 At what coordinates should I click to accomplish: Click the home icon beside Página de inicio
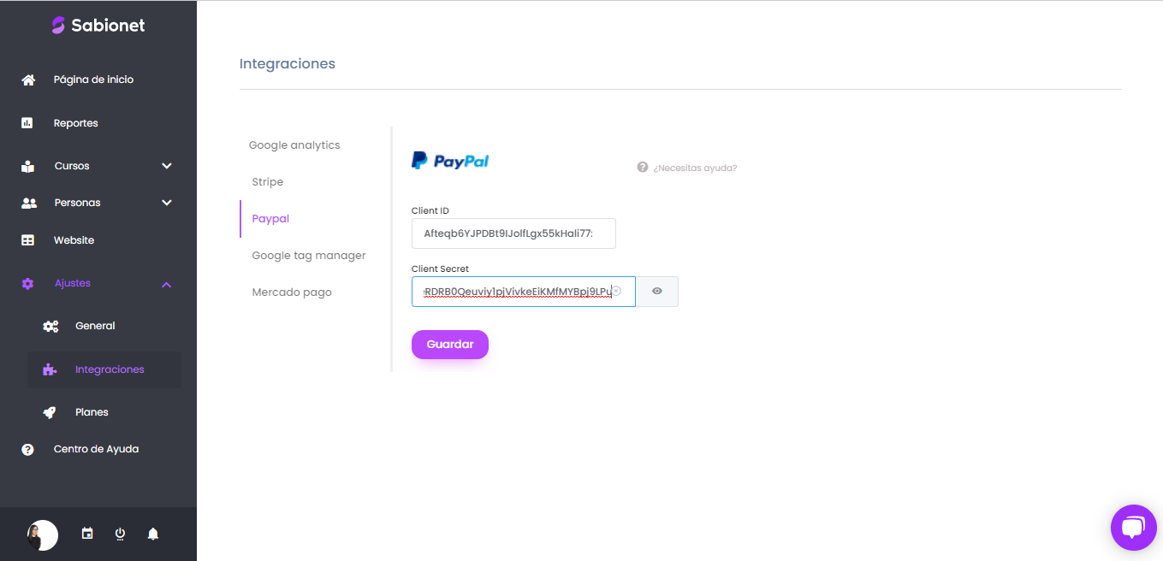28,80
